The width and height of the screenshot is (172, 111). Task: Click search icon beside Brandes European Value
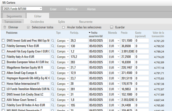tap(53, 62)
